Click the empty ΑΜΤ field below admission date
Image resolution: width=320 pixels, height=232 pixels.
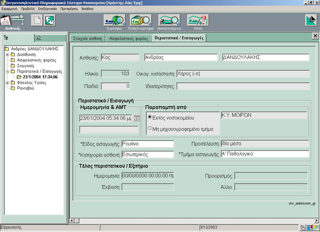[109, 130]
